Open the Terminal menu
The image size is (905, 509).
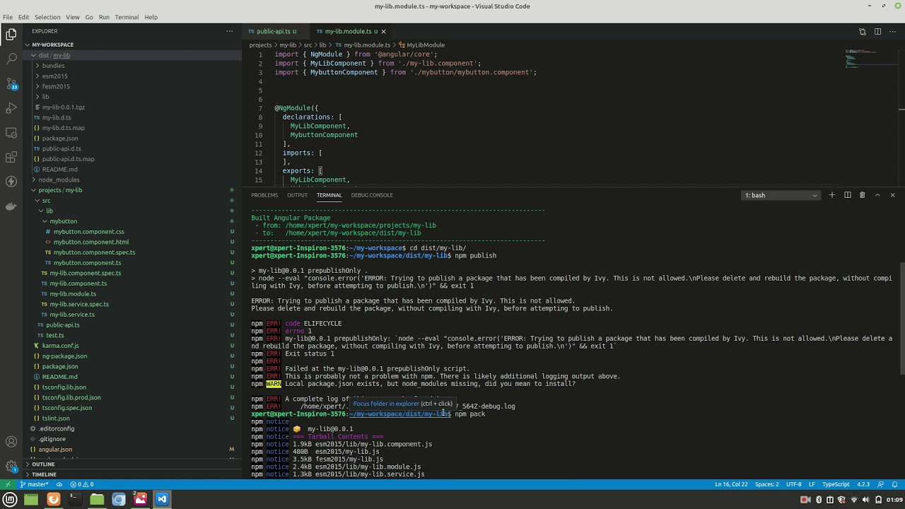(x=127, y=17)
